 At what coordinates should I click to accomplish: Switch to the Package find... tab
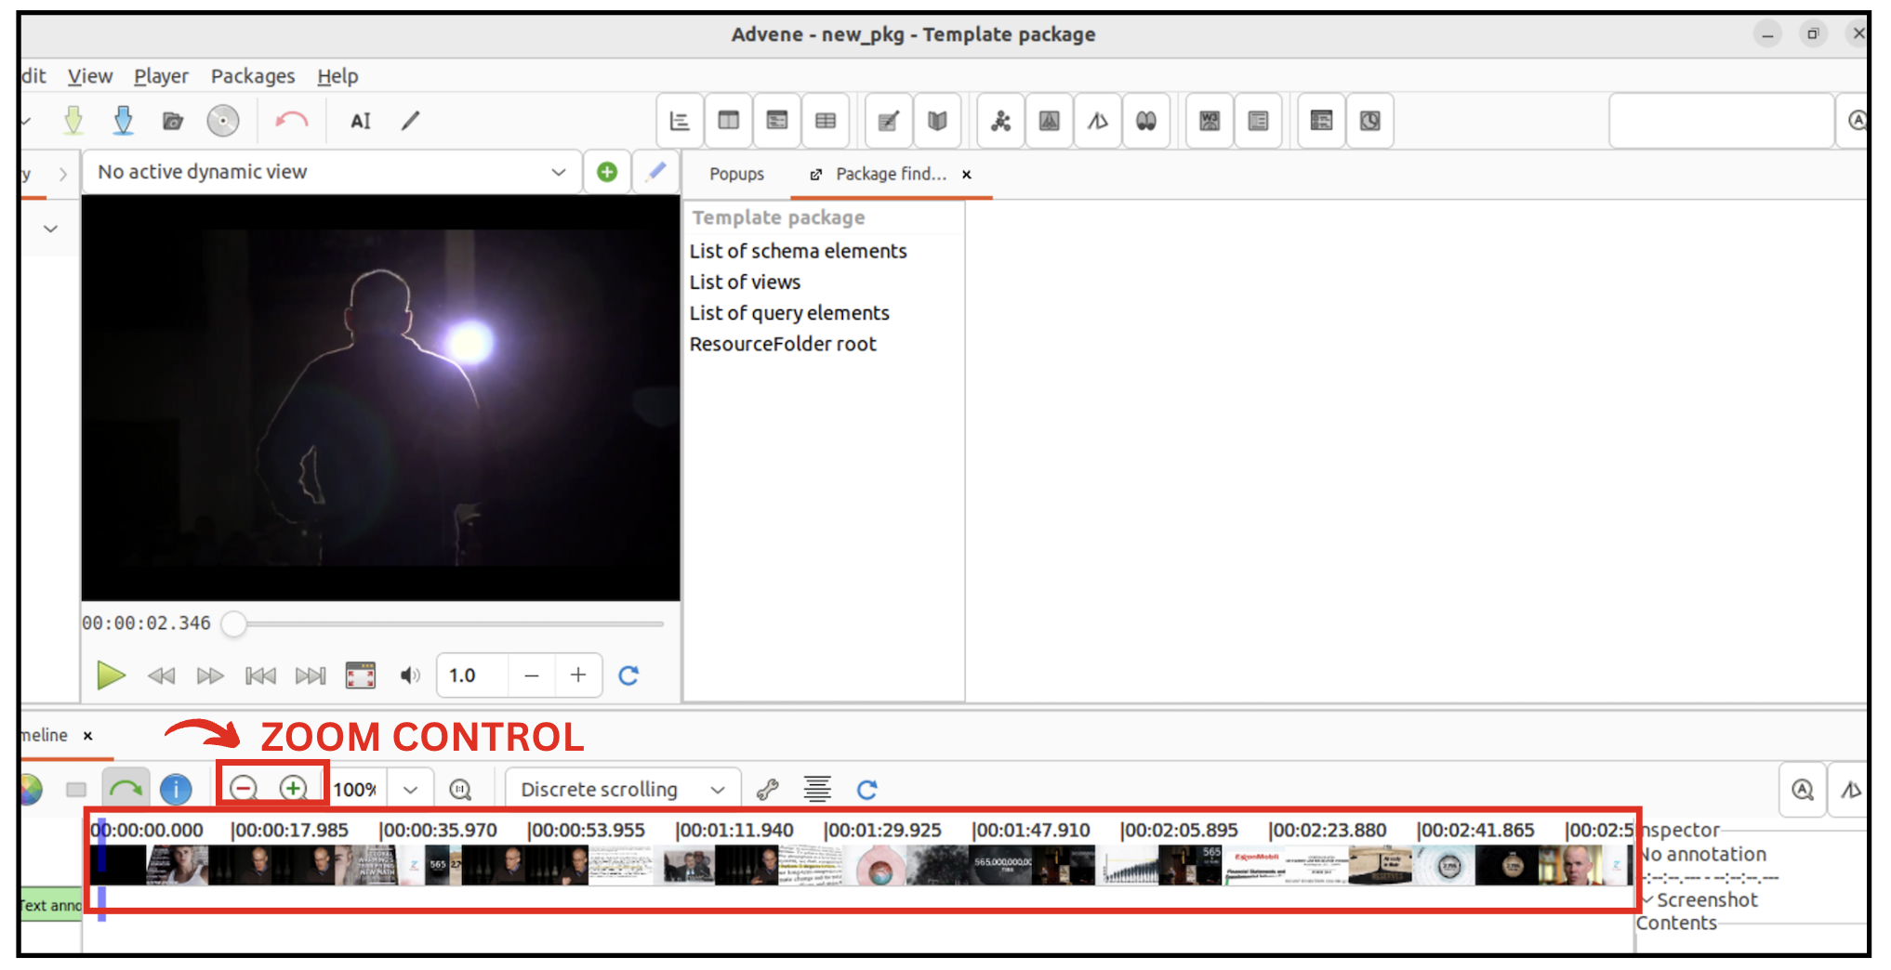tap(891, 174)
